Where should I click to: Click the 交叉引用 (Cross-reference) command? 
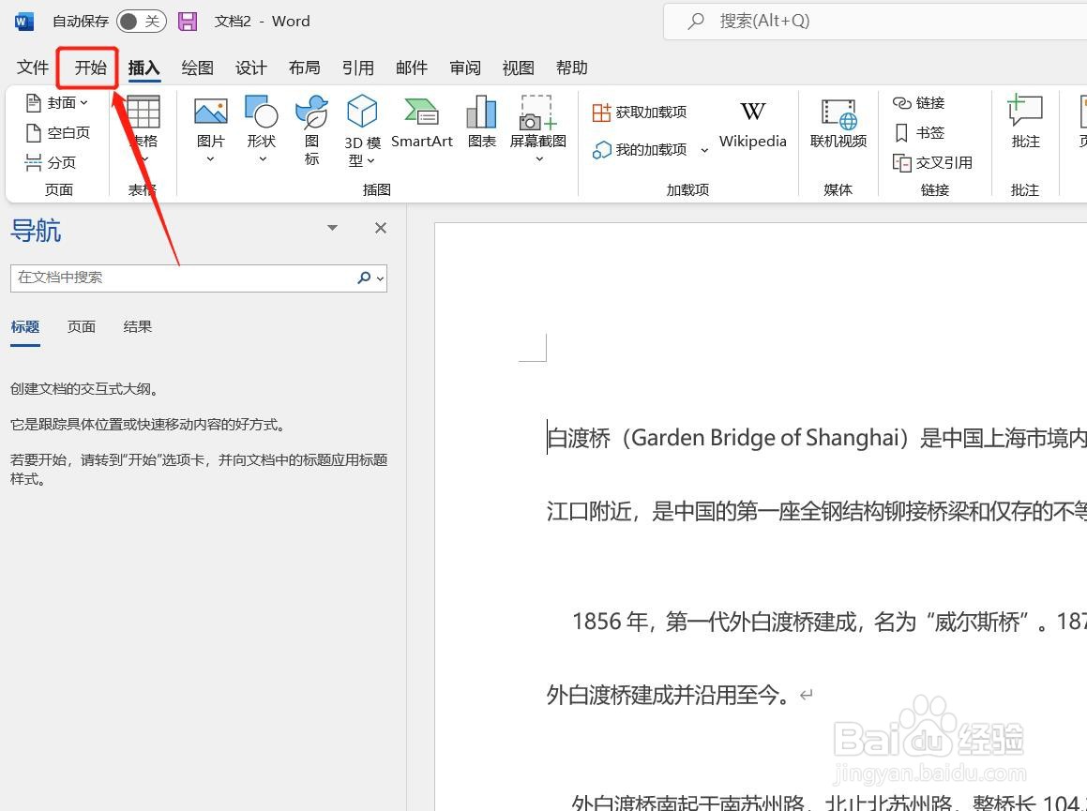point(932,162)
